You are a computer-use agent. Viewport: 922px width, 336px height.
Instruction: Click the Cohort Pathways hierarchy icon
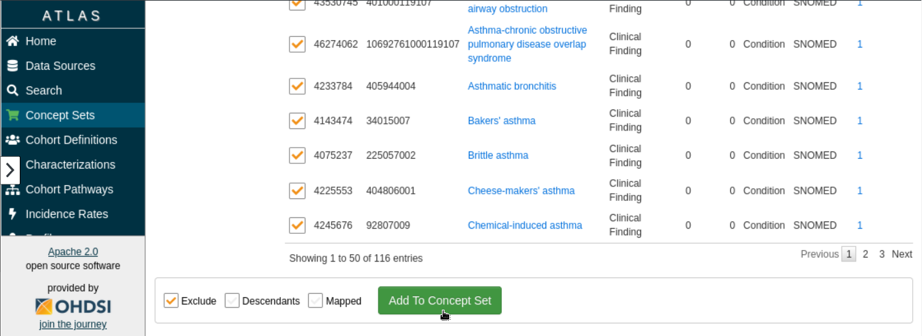(x=12, y=190)
